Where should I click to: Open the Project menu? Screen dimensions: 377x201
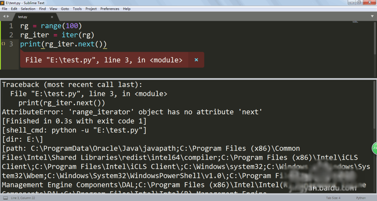coord(91,9)
